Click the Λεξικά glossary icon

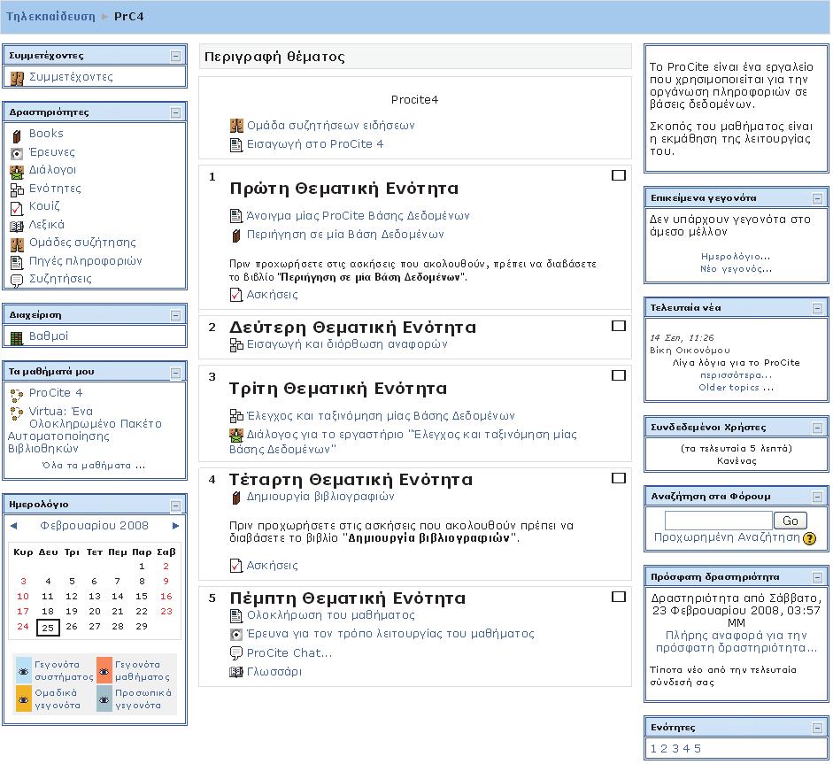click(17, 227)
